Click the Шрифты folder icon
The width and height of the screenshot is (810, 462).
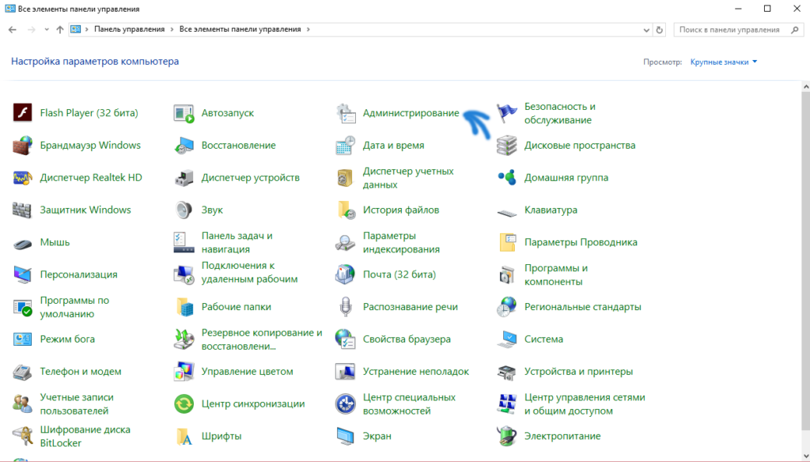[184, 436]
